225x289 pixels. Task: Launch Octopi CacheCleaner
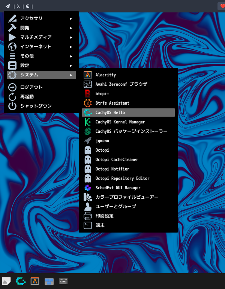(128, 160)
